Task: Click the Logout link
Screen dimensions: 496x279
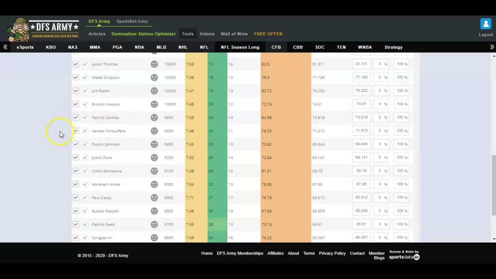Action: click(486, 34)
